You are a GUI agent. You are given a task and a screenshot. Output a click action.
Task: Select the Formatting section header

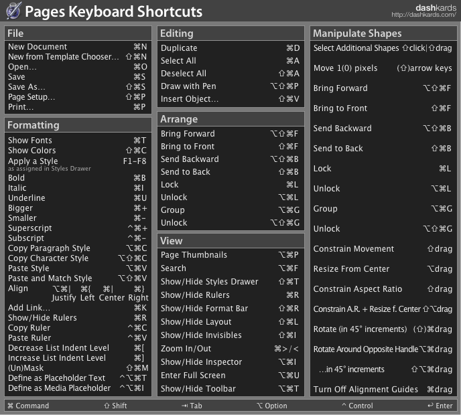pyautogui.click(x=78, y=125)
